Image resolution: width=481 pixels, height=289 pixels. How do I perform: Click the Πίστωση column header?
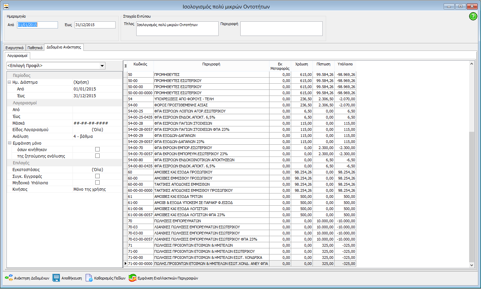[x=323, y=66]
